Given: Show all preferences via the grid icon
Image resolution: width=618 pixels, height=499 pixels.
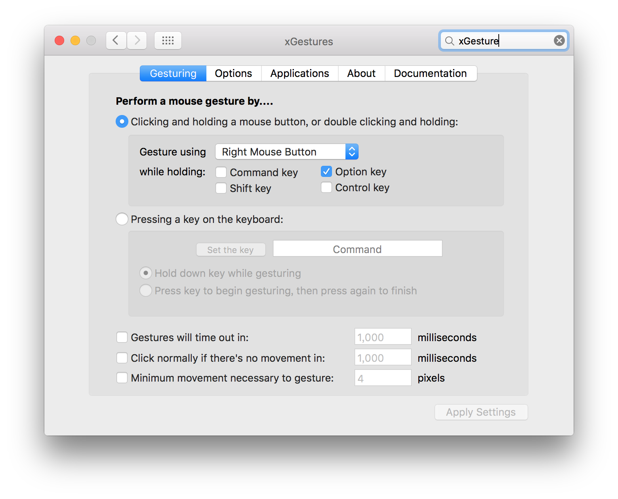Looking at the screenshot, I should click(x=168, y=40).
